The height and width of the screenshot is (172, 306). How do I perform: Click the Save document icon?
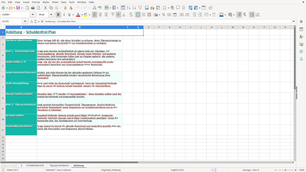click(x=18, y=8)
